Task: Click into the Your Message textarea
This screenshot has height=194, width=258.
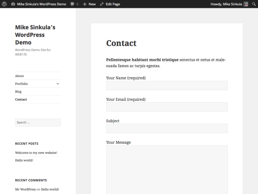Action: 167,170
